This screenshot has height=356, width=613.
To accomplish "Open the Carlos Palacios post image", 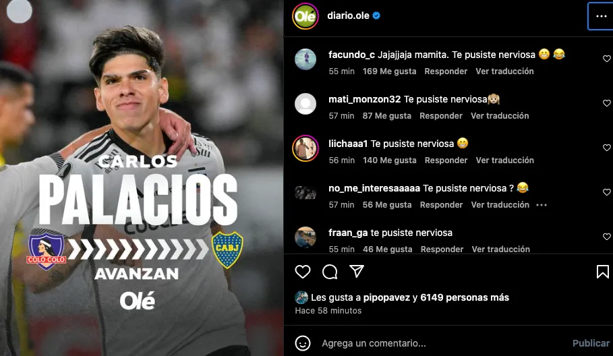I will [x=142, y=178].
